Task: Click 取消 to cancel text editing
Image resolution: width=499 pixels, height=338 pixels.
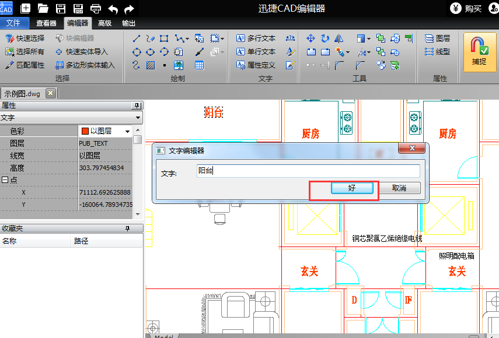Action: point(399,188)
